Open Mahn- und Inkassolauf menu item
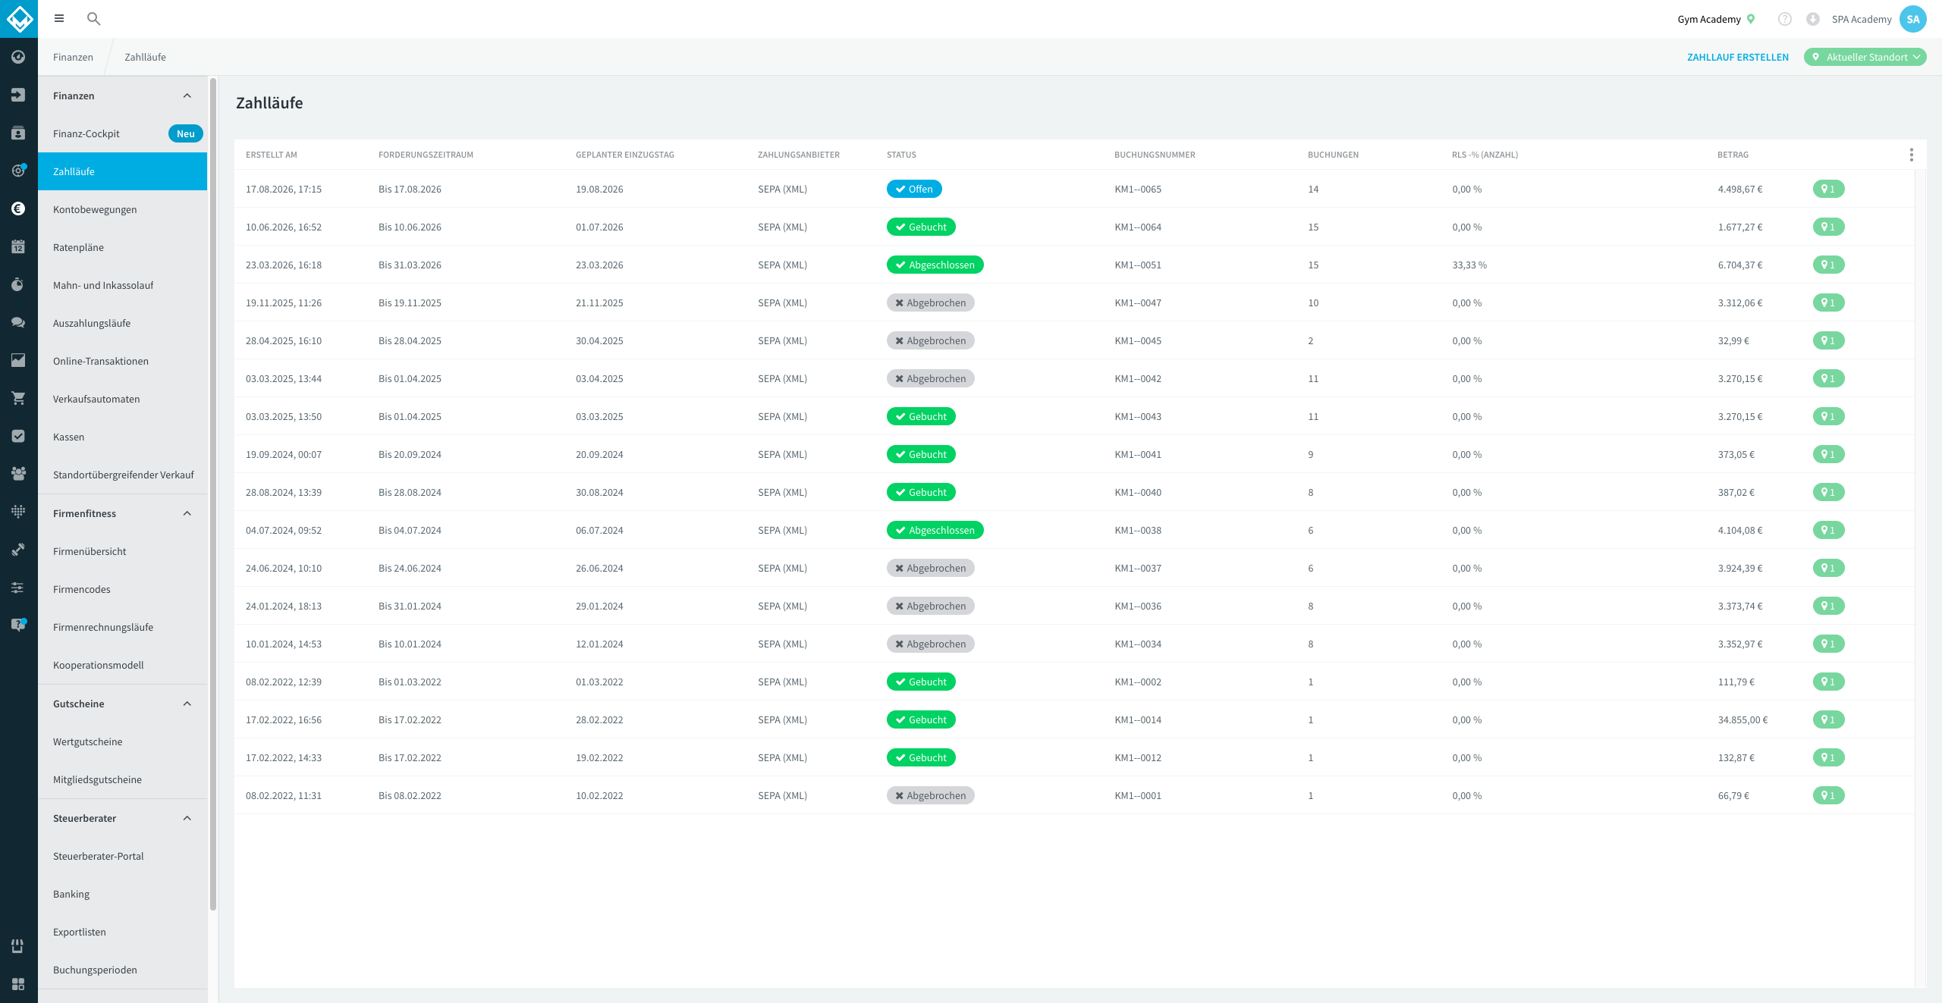1942x1003 pixels. (122, 285)
